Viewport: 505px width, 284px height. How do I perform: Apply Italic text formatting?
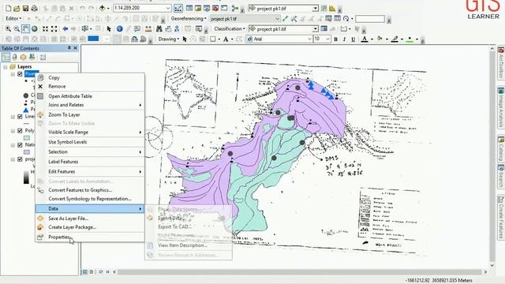(344, 39)
